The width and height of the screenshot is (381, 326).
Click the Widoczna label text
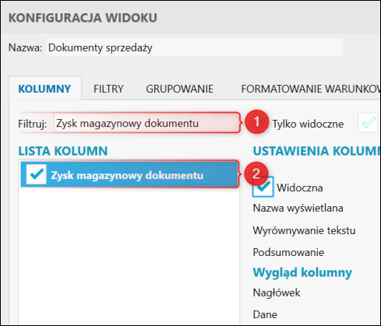point(300,188)
